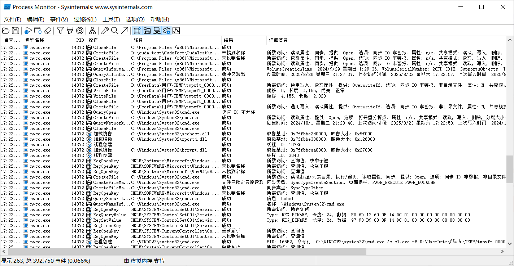Select the 线程创建 row with thread ID 10736
This screenshot has height=266, width=514.
[253, 145]
